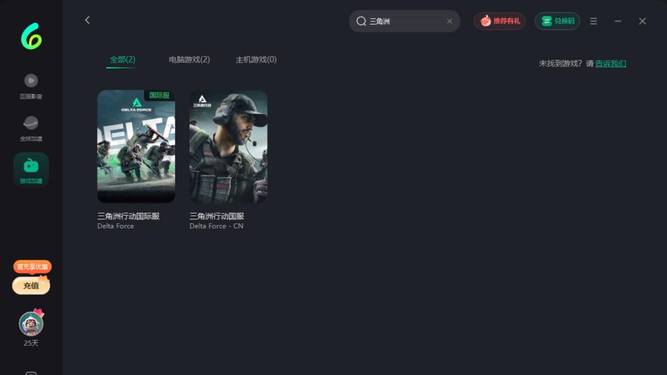This screenshot has height=375, width=667.
Task: Switch to the 主机游戏(0) tab
Action: click(x=256, y=59)
